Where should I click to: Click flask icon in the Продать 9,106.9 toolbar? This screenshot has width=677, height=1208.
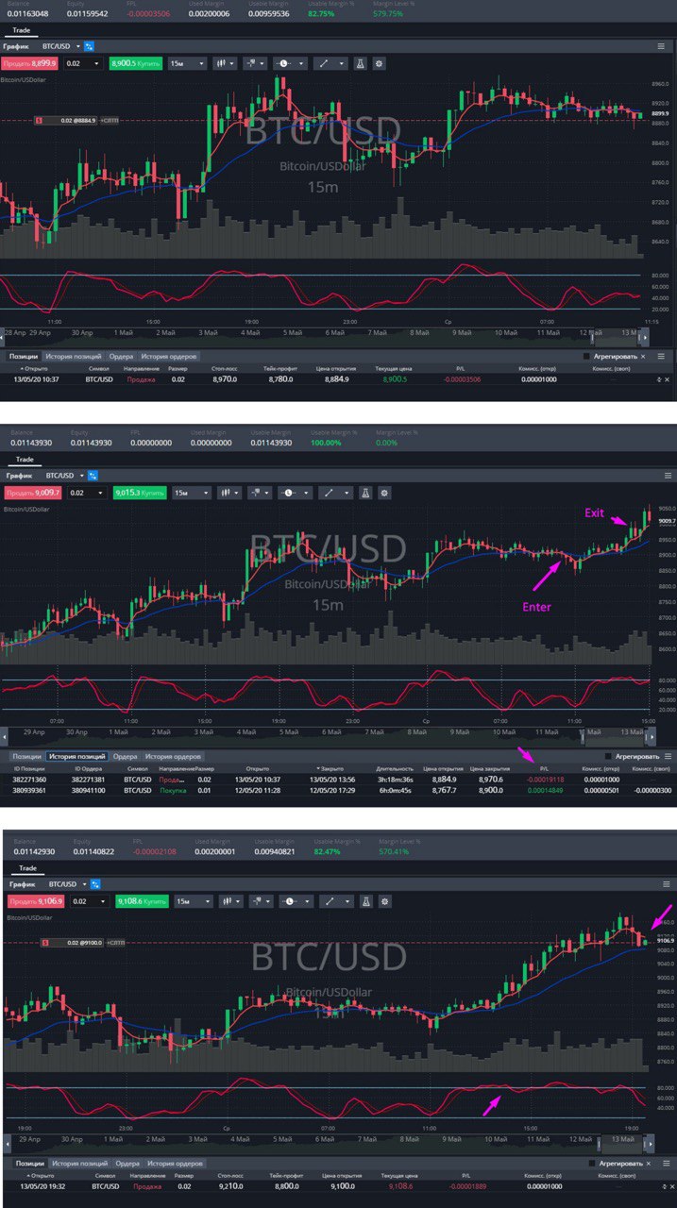coord(367,901)
